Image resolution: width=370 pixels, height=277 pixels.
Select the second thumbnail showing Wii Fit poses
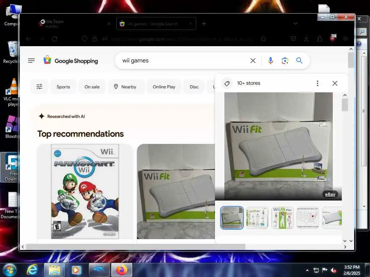[257, 217]
